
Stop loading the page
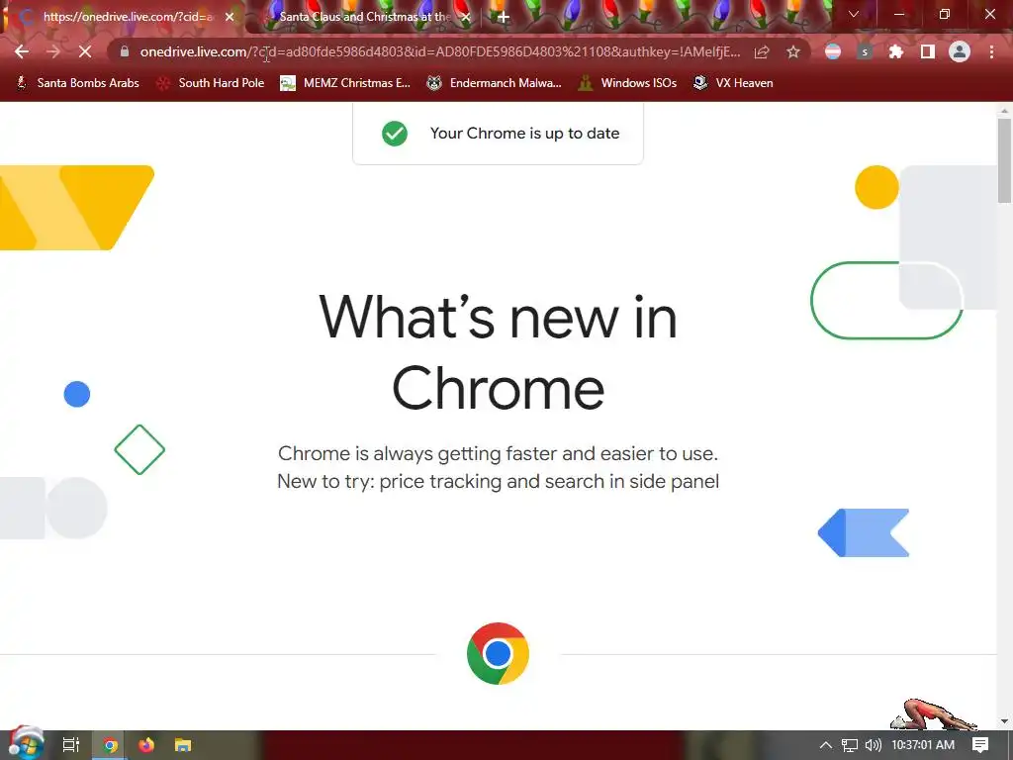(85, 51)
